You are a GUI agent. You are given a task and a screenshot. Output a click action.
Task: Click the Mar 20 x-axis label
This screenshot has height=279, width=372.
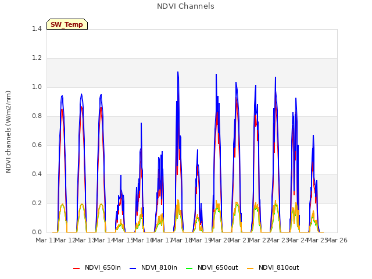[x=221, y=240]
